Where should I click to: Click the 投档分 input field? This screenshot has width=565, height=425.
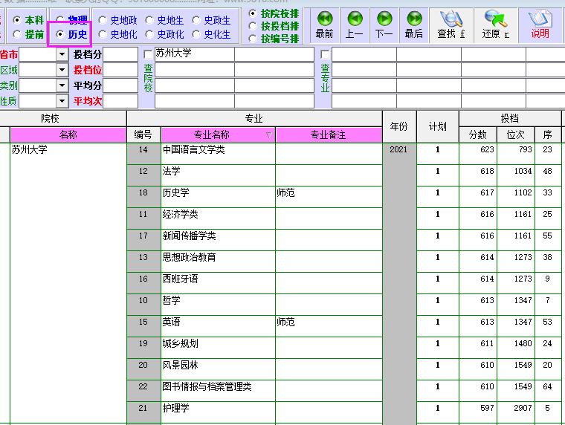(x=120, y=54)
